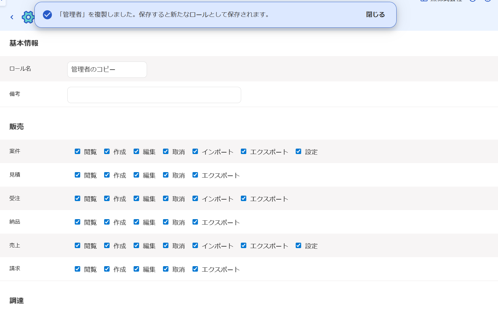Screen dimensions: 498x312
Task: Disable 取消 permission for 納品
Action: [x=166, y=222]
